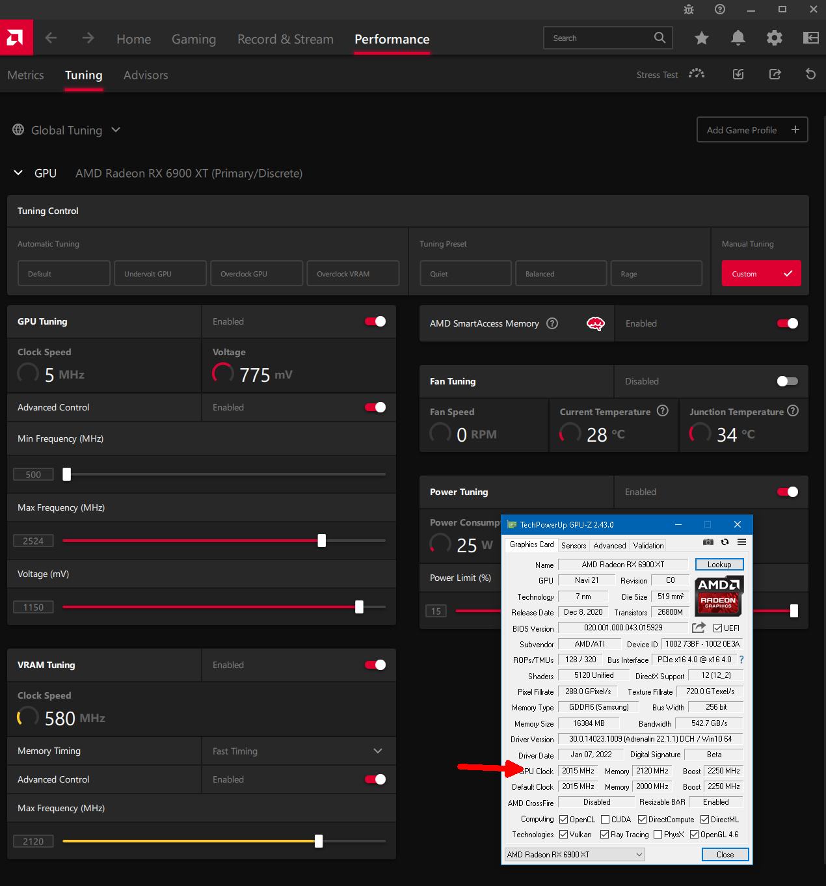
Task: Toggle VRAM Tuning switch
Action: click(376, 665)
